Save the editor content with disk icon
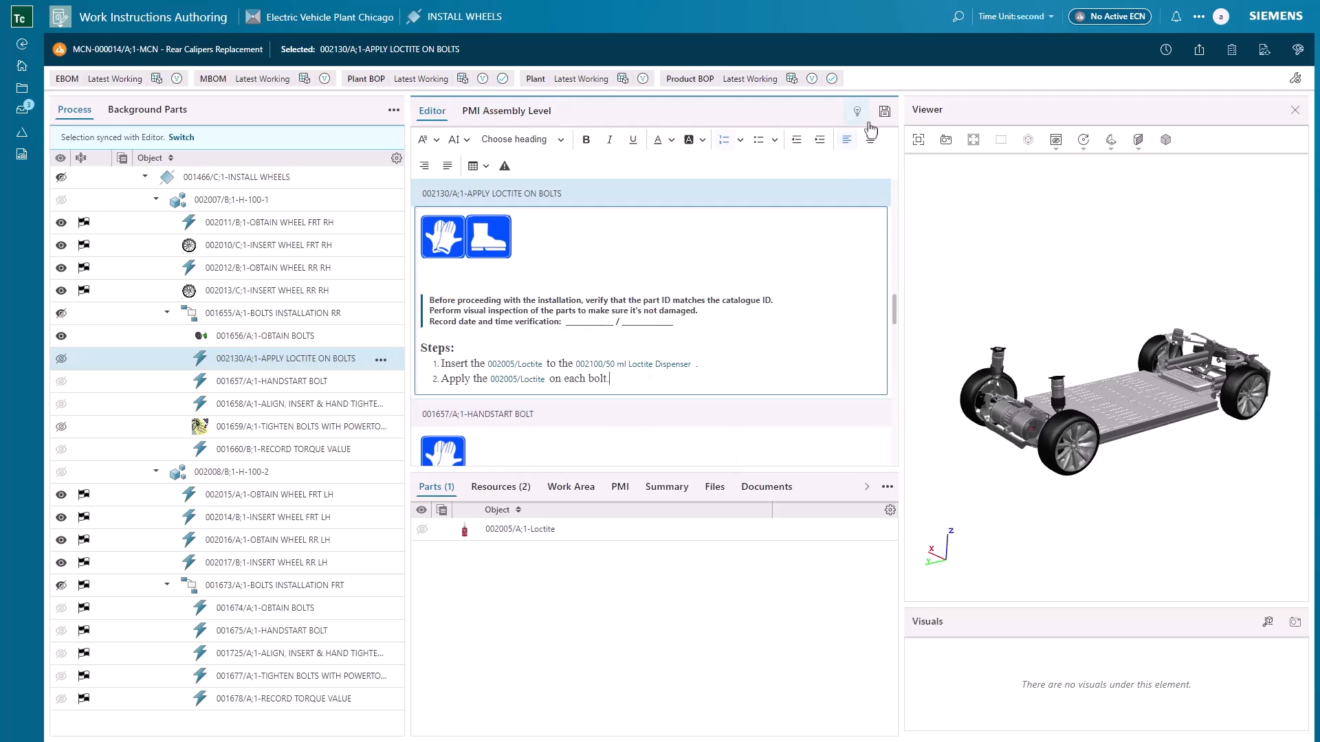This screenshot has width=1320, height=742. [885, 111]
